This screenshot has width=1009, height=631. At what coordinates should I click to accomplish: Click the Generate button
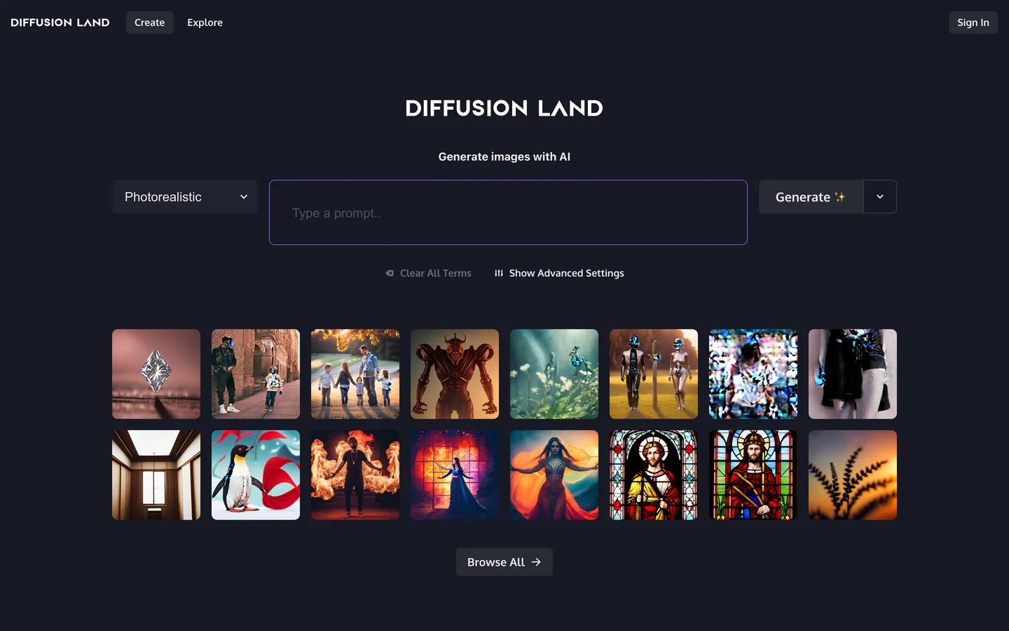[811, 197]
